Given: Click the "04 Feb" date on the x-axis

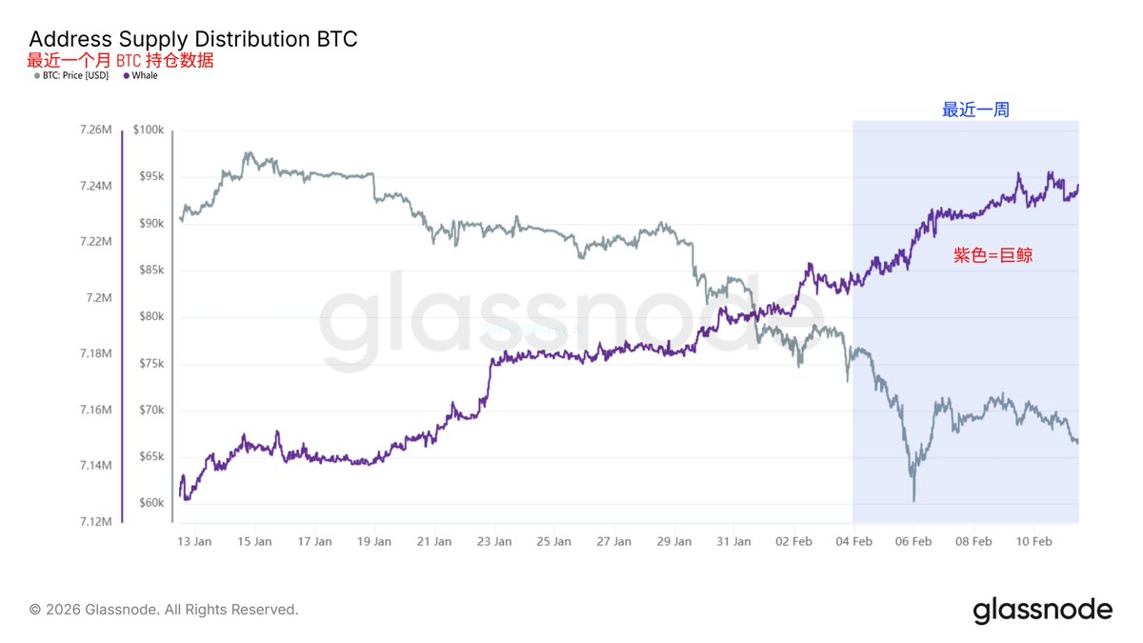Looking at the screenshot, I should pos(853,541).
